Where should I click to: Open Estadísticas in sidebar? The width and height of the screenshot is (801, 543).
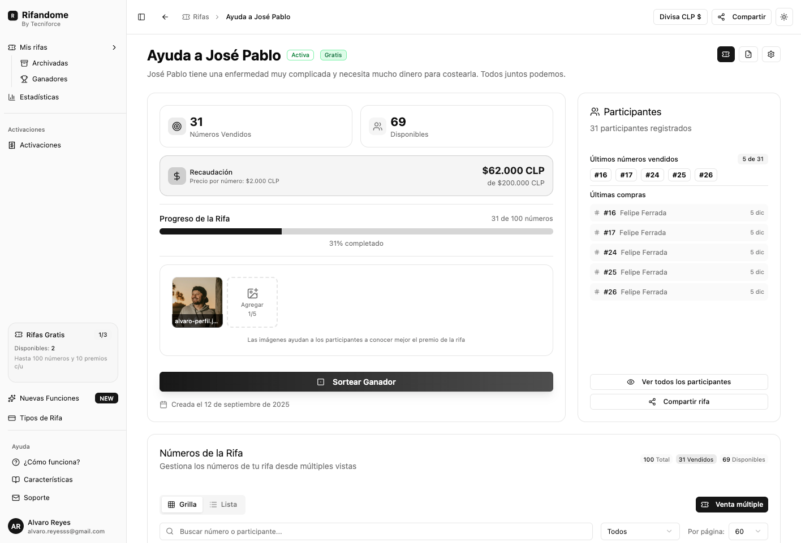[39, 97]
